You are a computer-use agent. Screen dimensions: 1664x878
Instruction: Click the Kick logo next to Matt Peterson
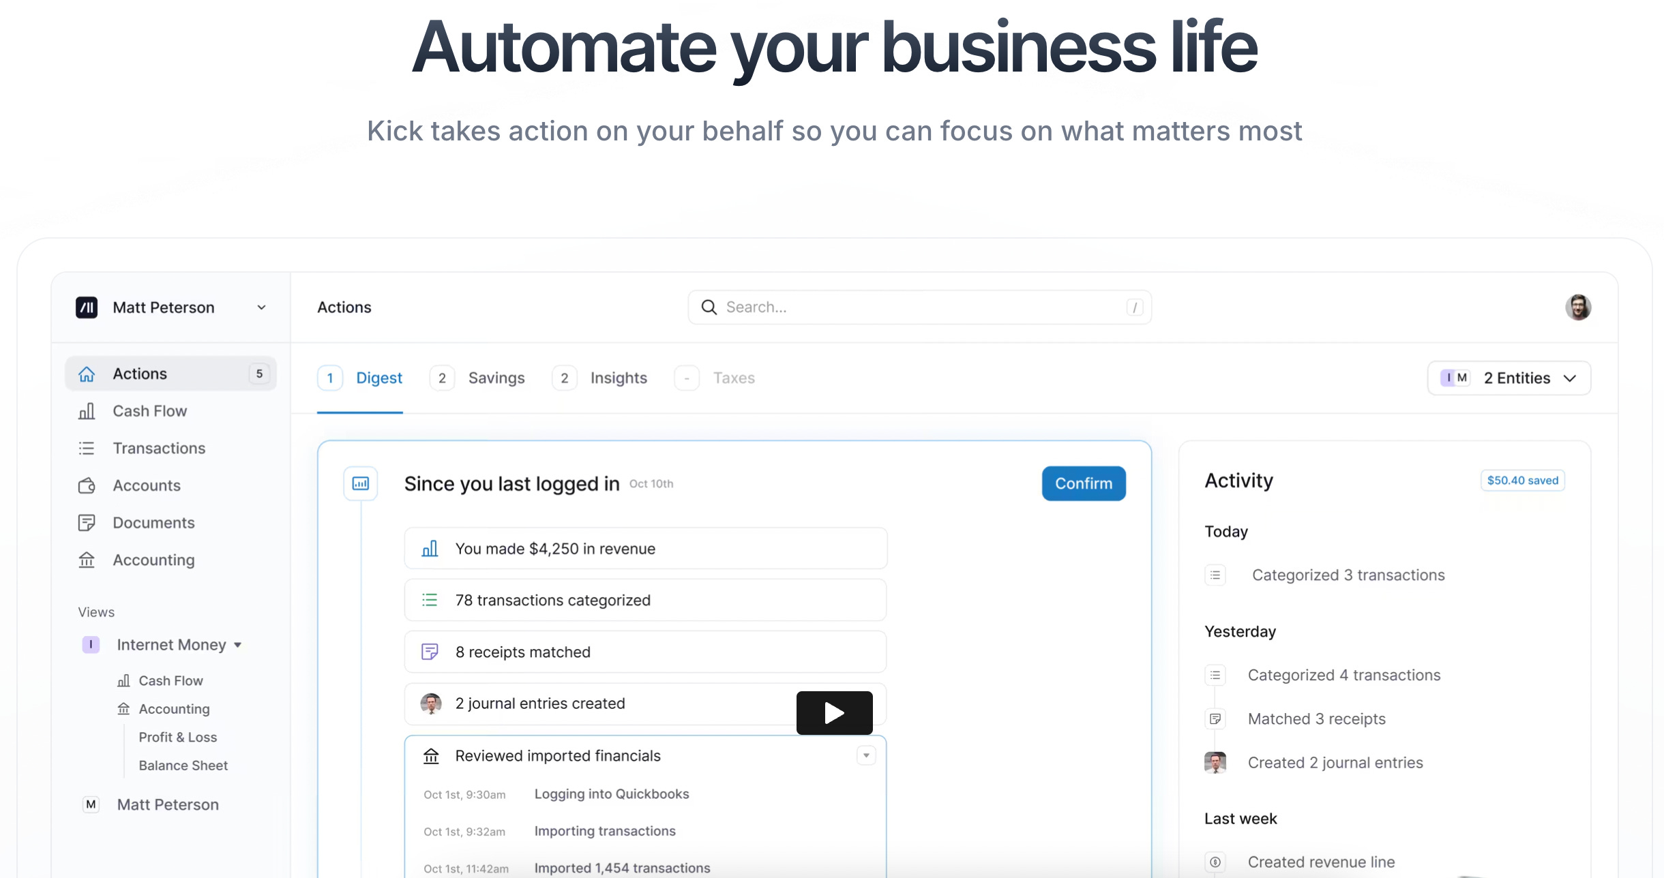click(87, 307)
